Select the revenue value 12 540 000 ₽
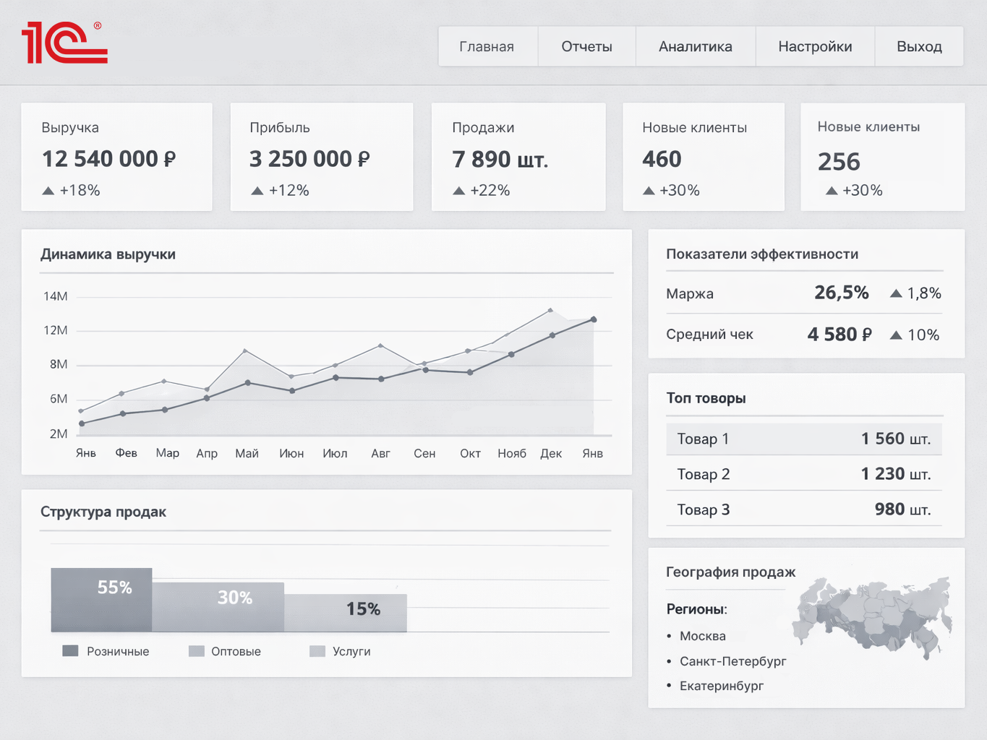This screenshot has width=987, height=740. coord(109,159)
